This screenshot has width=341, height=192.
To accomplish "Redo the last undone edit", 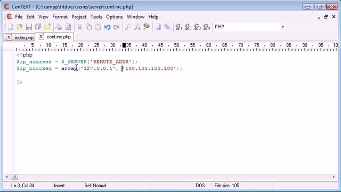I will 117,27.
